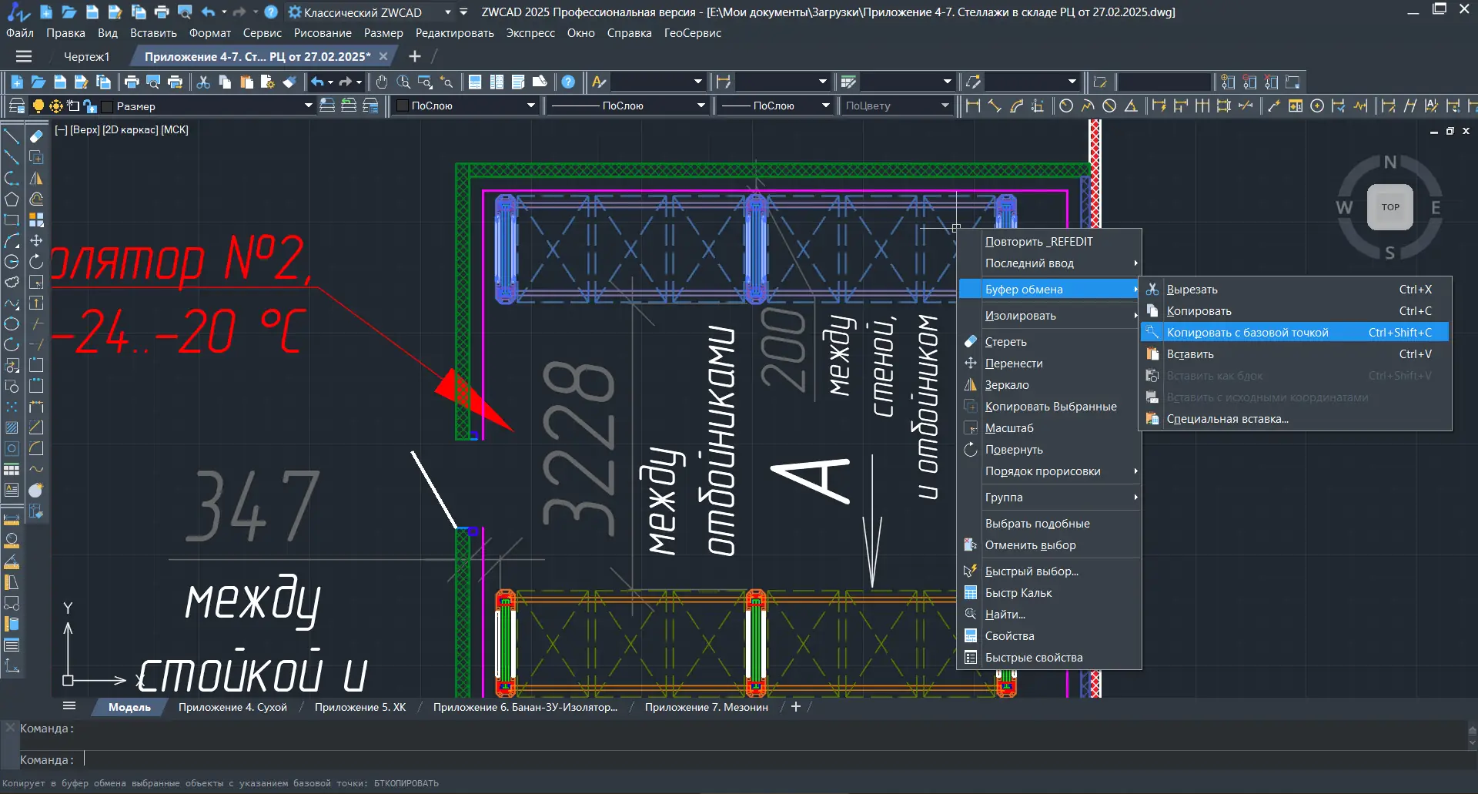This screenshot has height=794, width=1478.
Task: Click the Pan hand tool icon
Action: [x=382, y=82]
